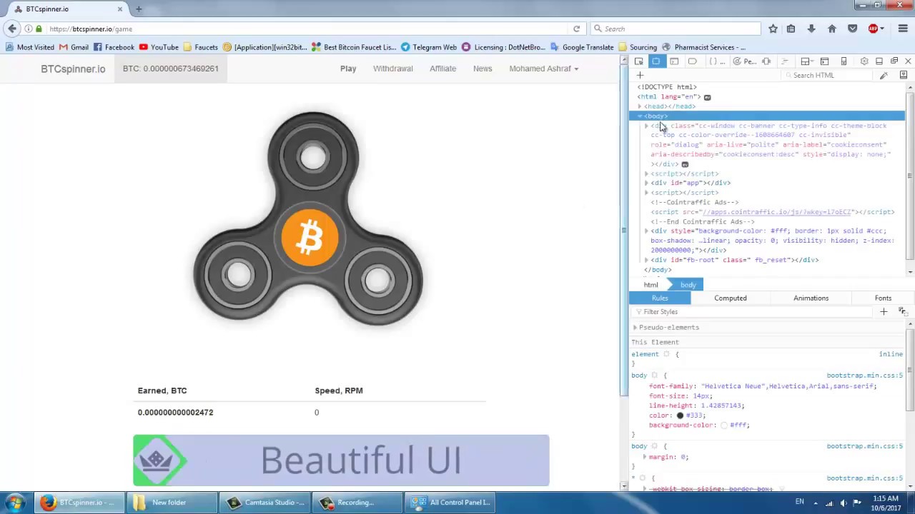The image size is (915, 514).
Task: Open the Performance panel icon
Action: [x=744, y=61]
